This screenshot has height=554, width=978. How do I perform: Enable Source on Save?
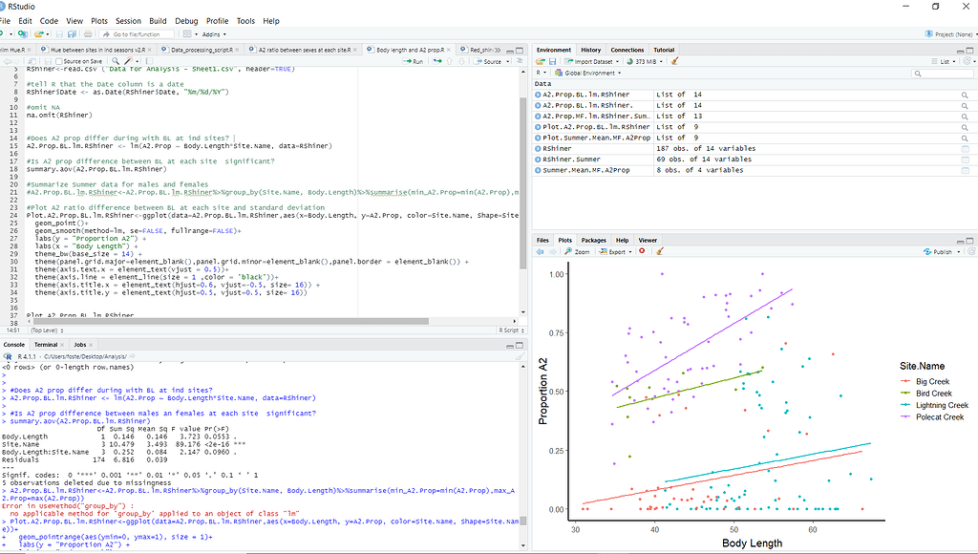click(60, 59)
